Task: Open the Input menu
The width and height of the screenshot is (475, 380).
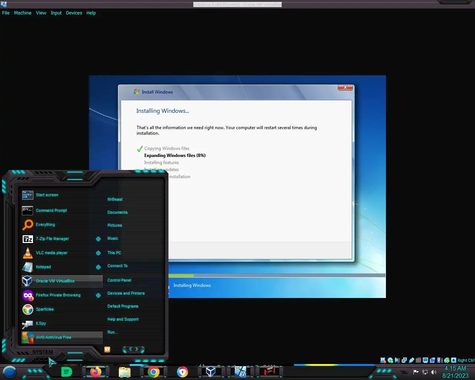Action: pyautogui.click(x=56, y=13)
